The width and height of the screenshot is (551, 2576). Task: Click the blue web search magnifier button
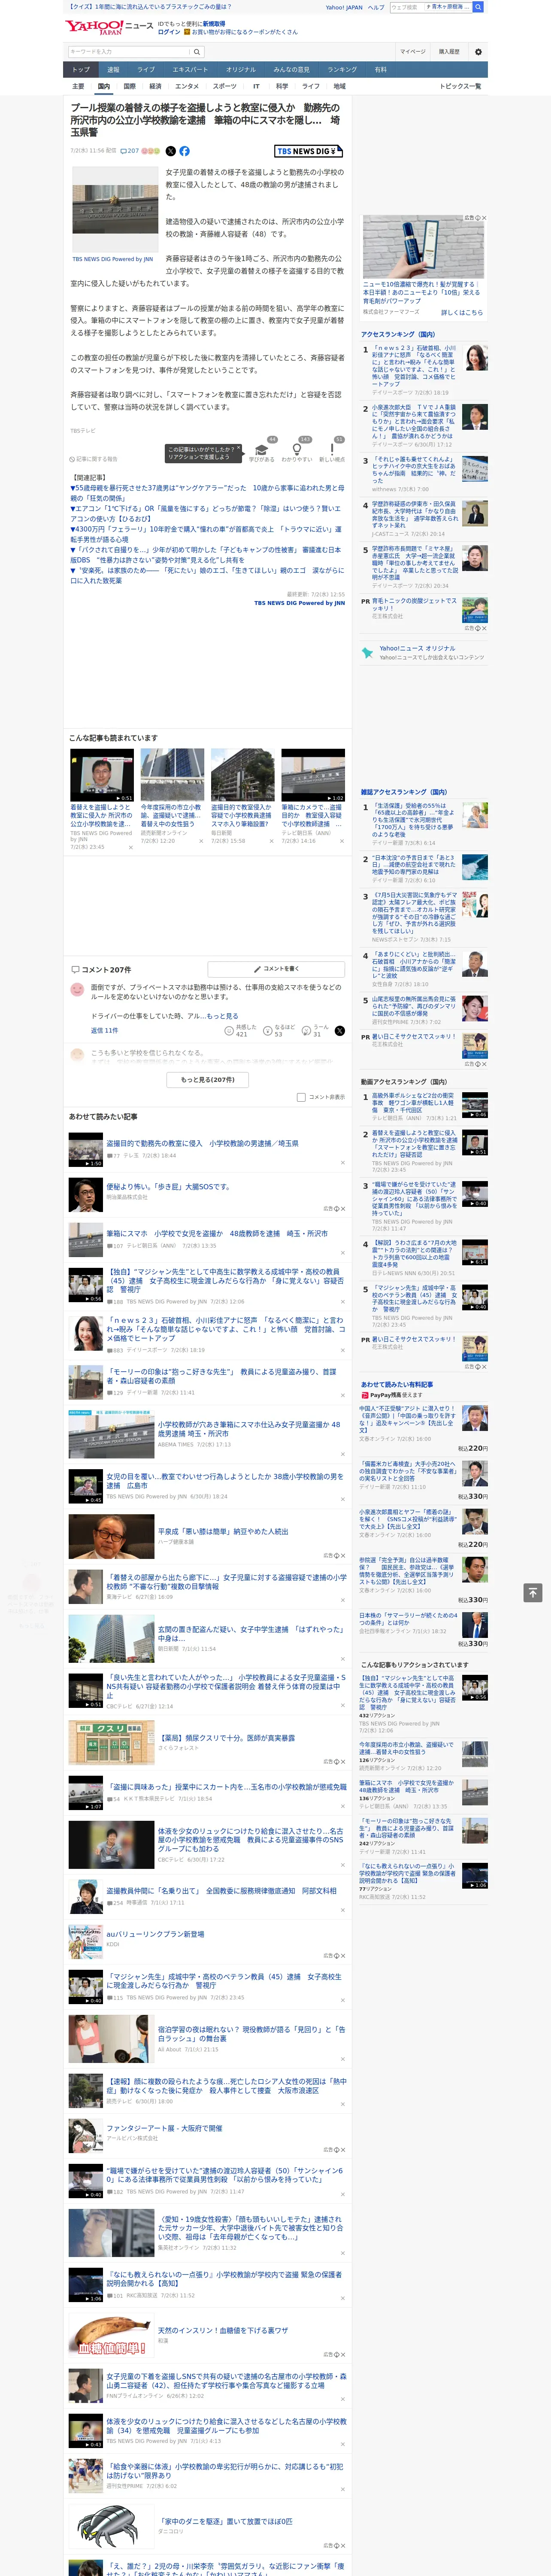point(478,7)
